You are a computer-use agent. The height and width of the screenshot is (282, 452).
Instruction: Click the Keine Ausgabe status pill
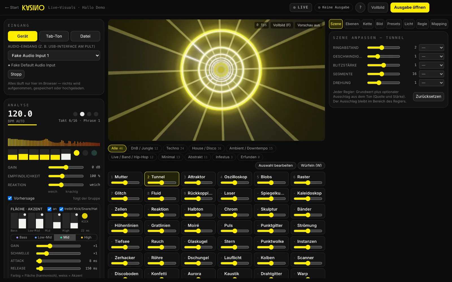334,7
